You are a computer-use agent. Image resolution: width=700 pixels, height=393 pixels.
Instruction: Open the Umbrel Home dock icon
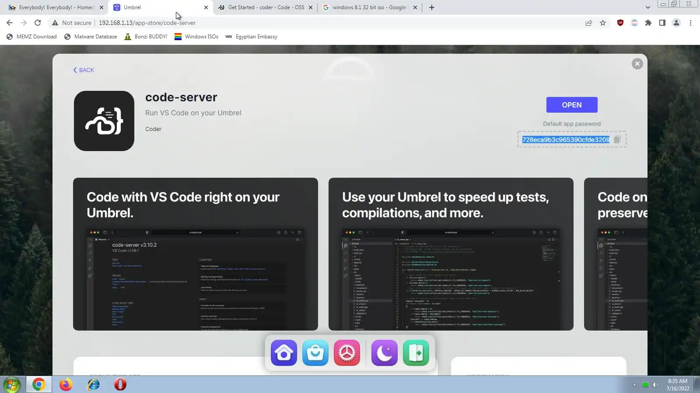click(x=284, y=353)
